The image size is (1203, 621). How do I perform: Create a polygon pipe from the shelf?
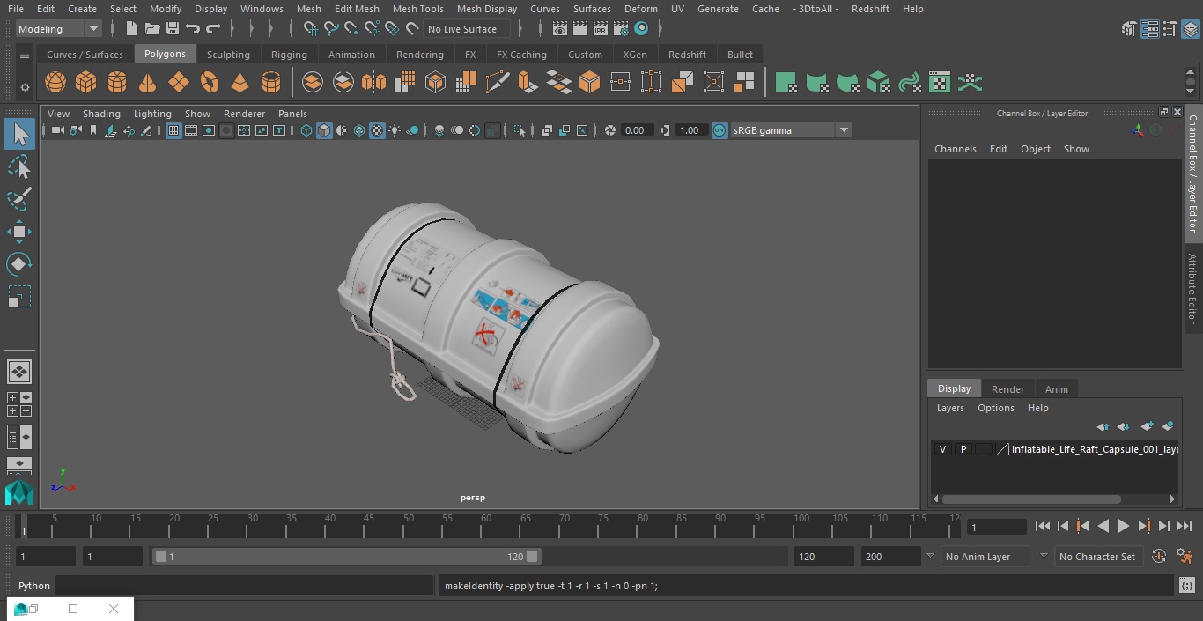(270, 83)
